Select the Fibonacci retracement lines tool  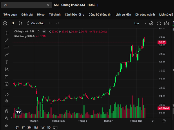(x=7, y=47)
